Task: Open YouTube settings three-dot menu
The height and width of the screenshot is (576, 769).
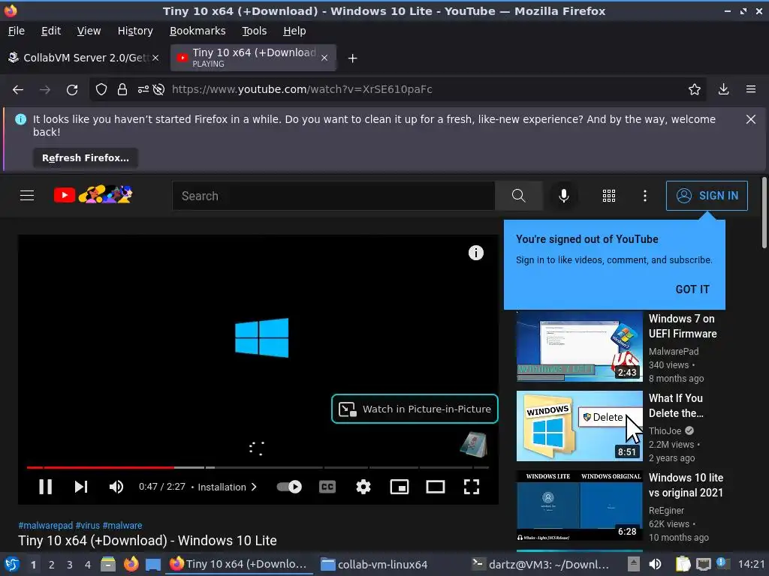Action: coord(645,196)
